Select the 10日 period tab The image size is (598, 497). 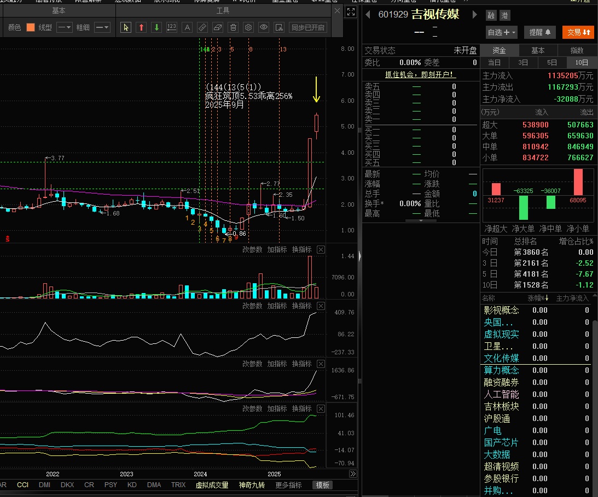click(x=581, y=62)
